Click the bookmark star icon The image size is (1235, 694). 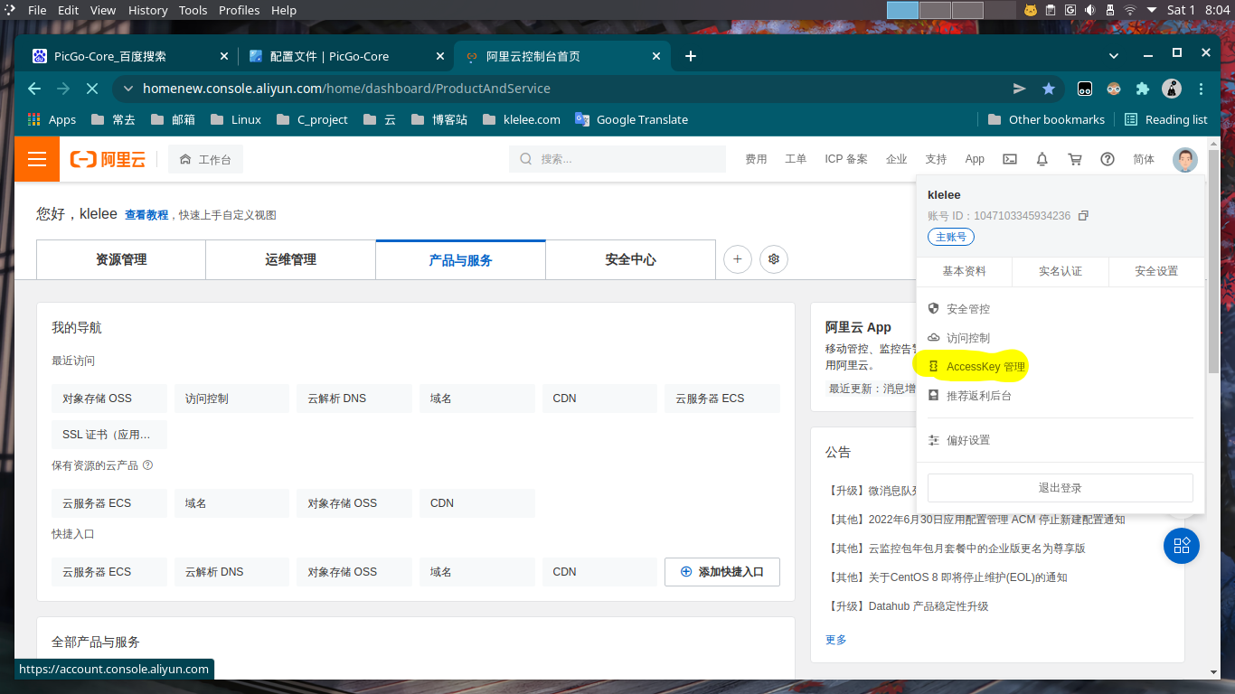[1049, 89]
